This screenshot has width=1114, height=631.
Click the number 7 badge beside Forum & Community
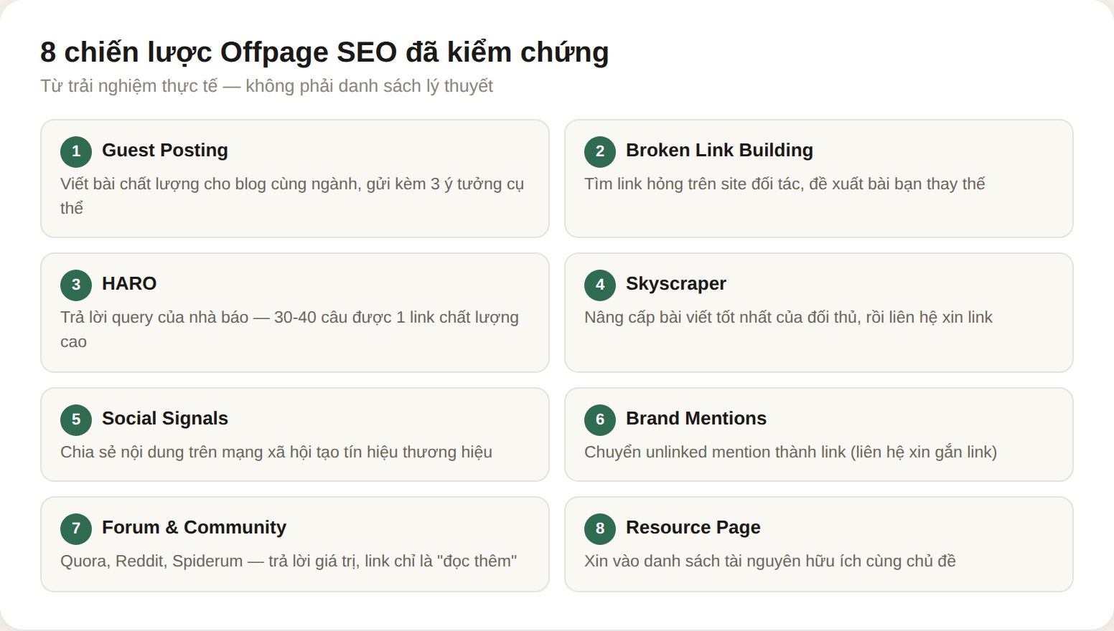[76, 529]
